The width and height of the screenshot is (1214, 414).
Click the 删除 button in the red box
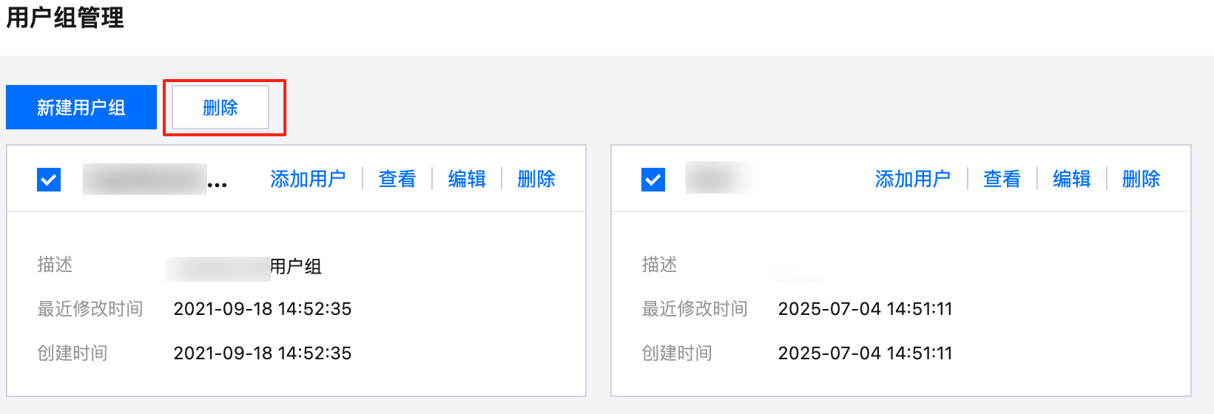click(x=220, y=107)
